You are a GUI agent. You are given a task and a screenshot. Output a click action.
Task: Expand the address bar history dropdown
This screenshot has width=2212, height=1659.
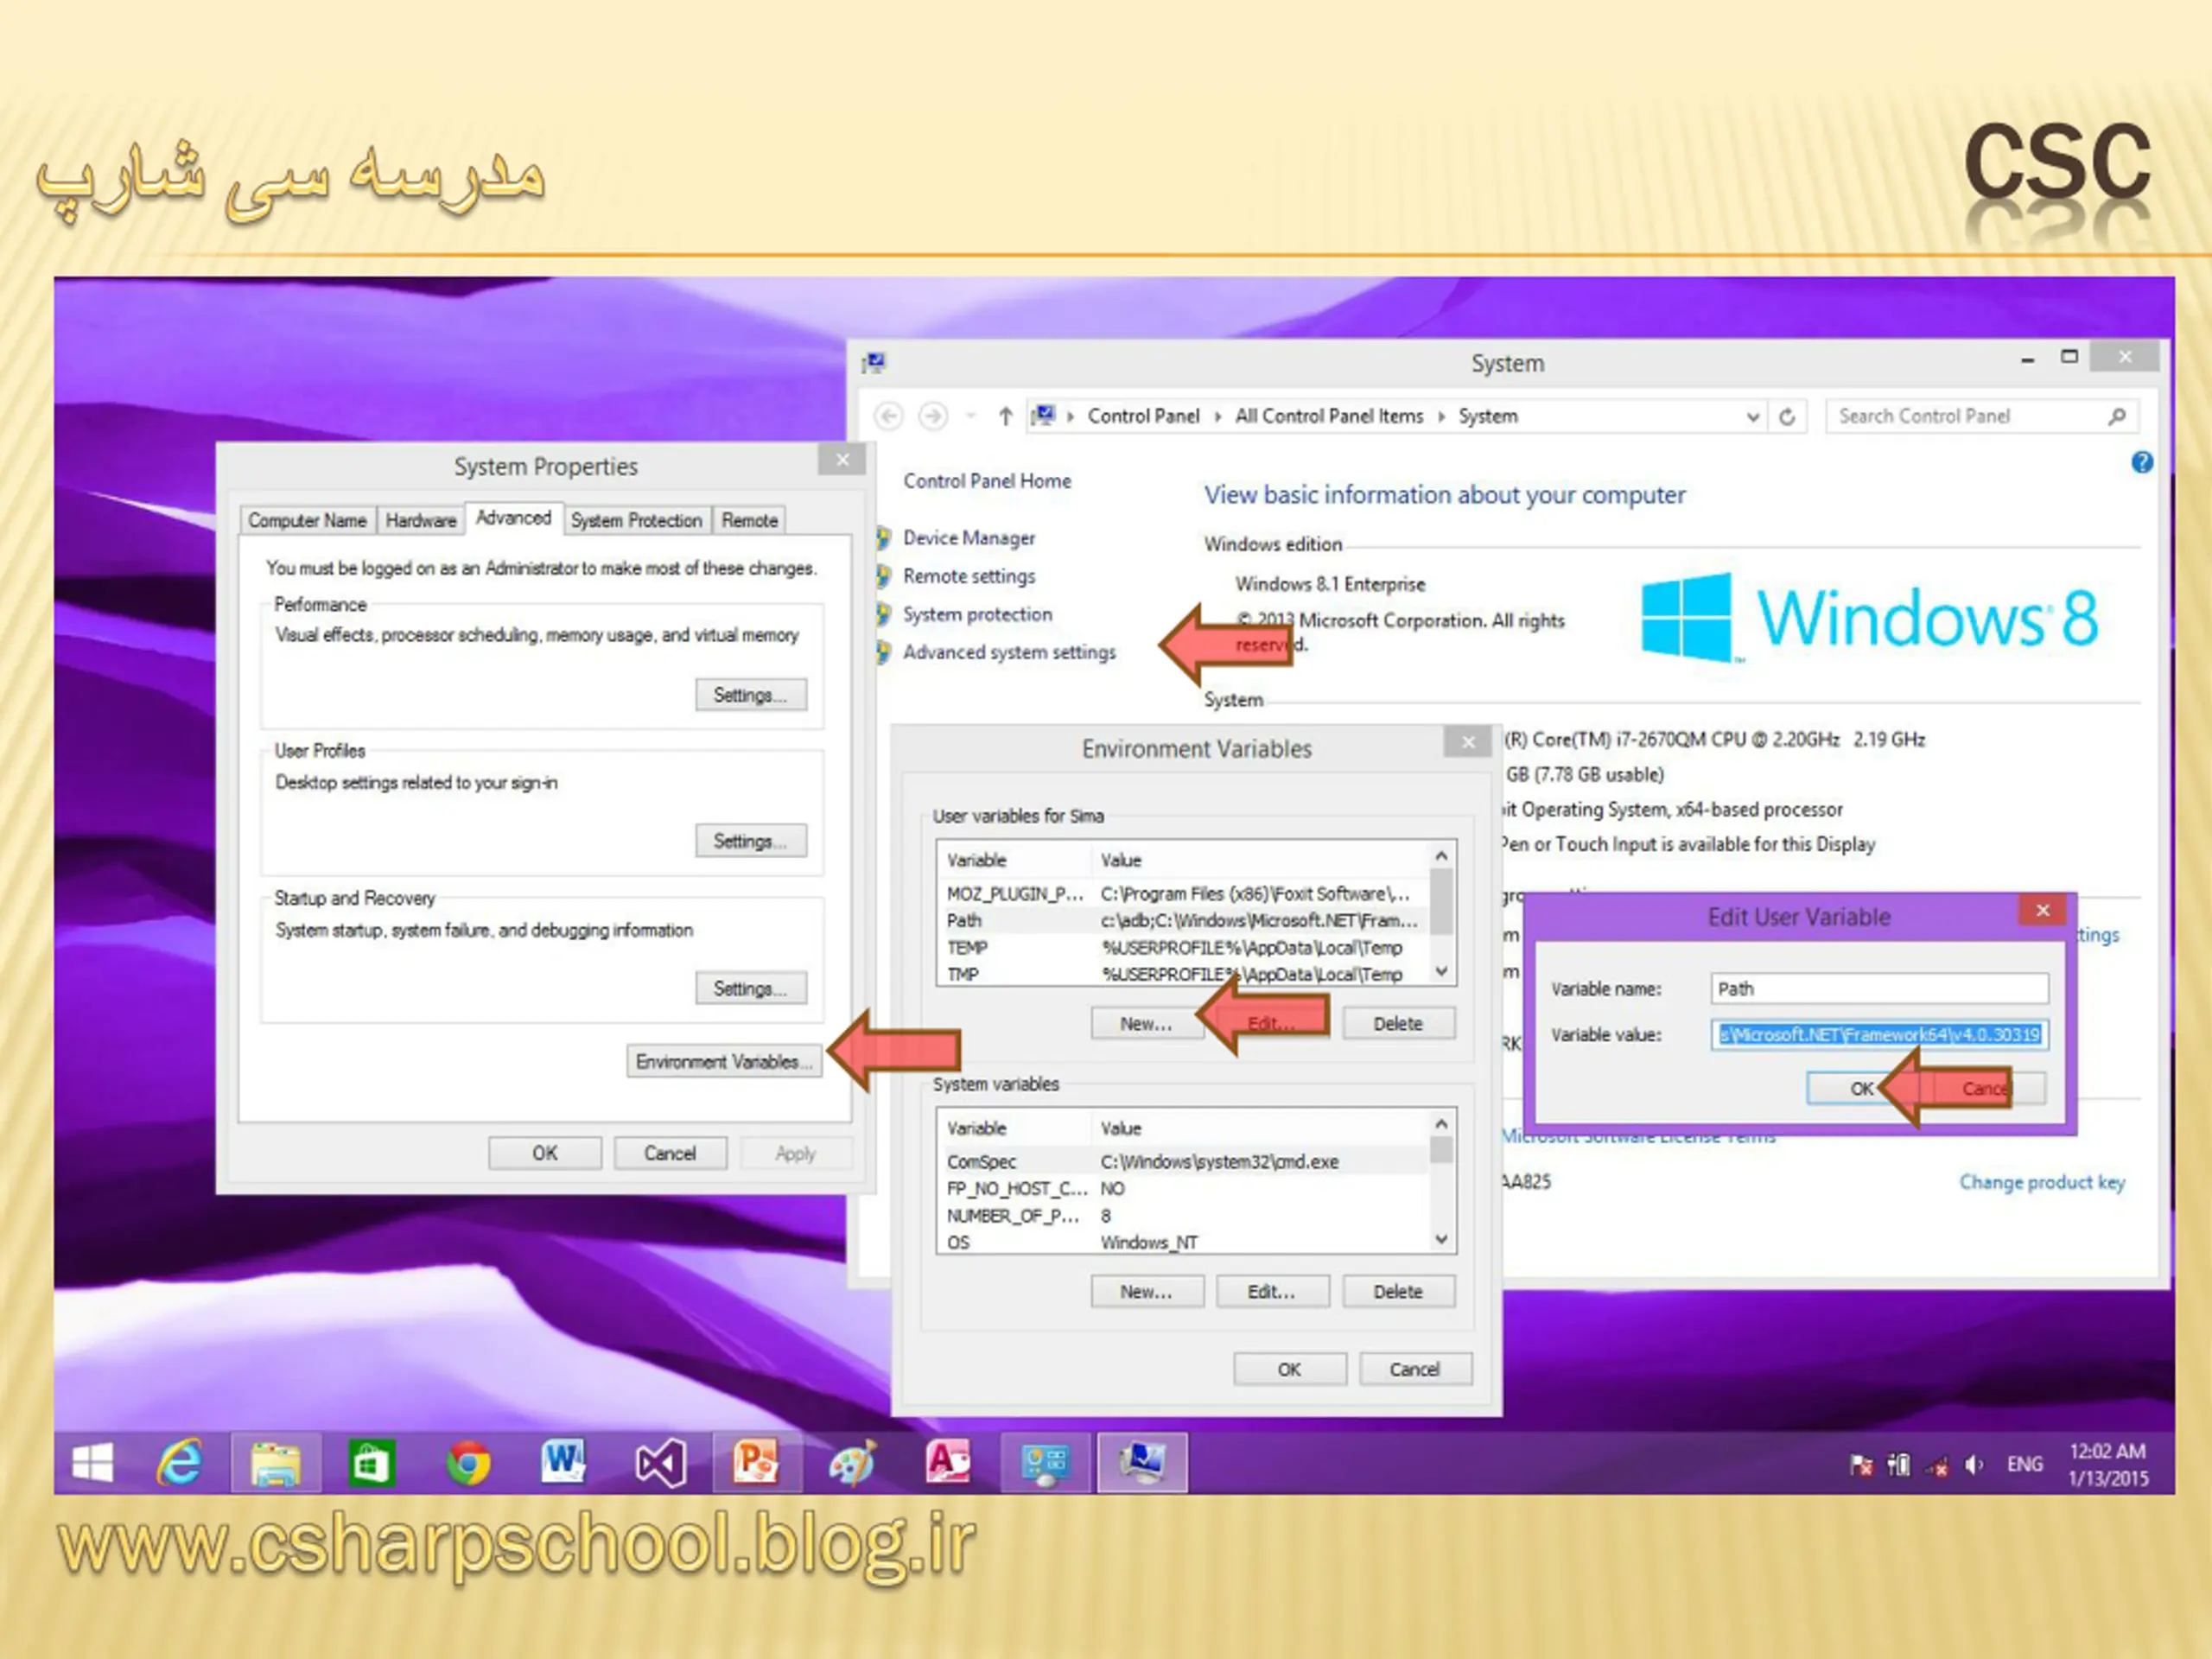(x=1752, y=416)
